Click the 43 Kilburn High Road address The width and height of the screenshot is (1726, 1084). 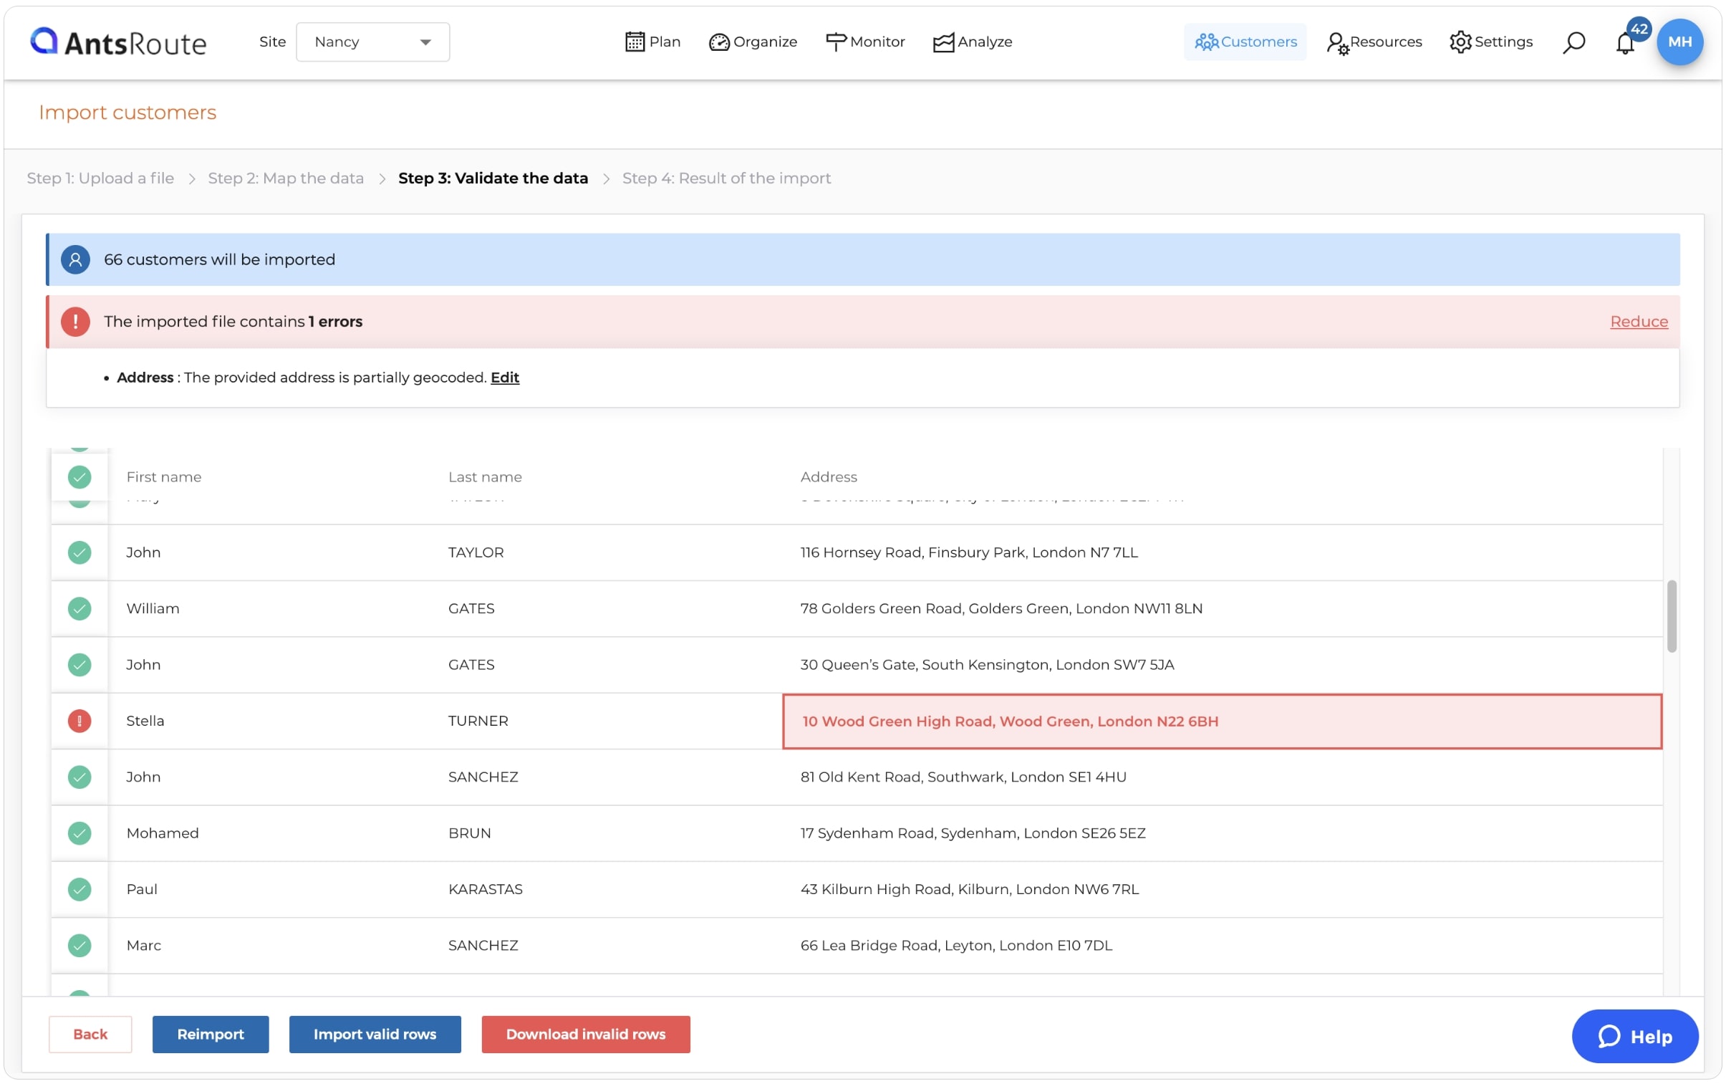click(x=969, y=889)
